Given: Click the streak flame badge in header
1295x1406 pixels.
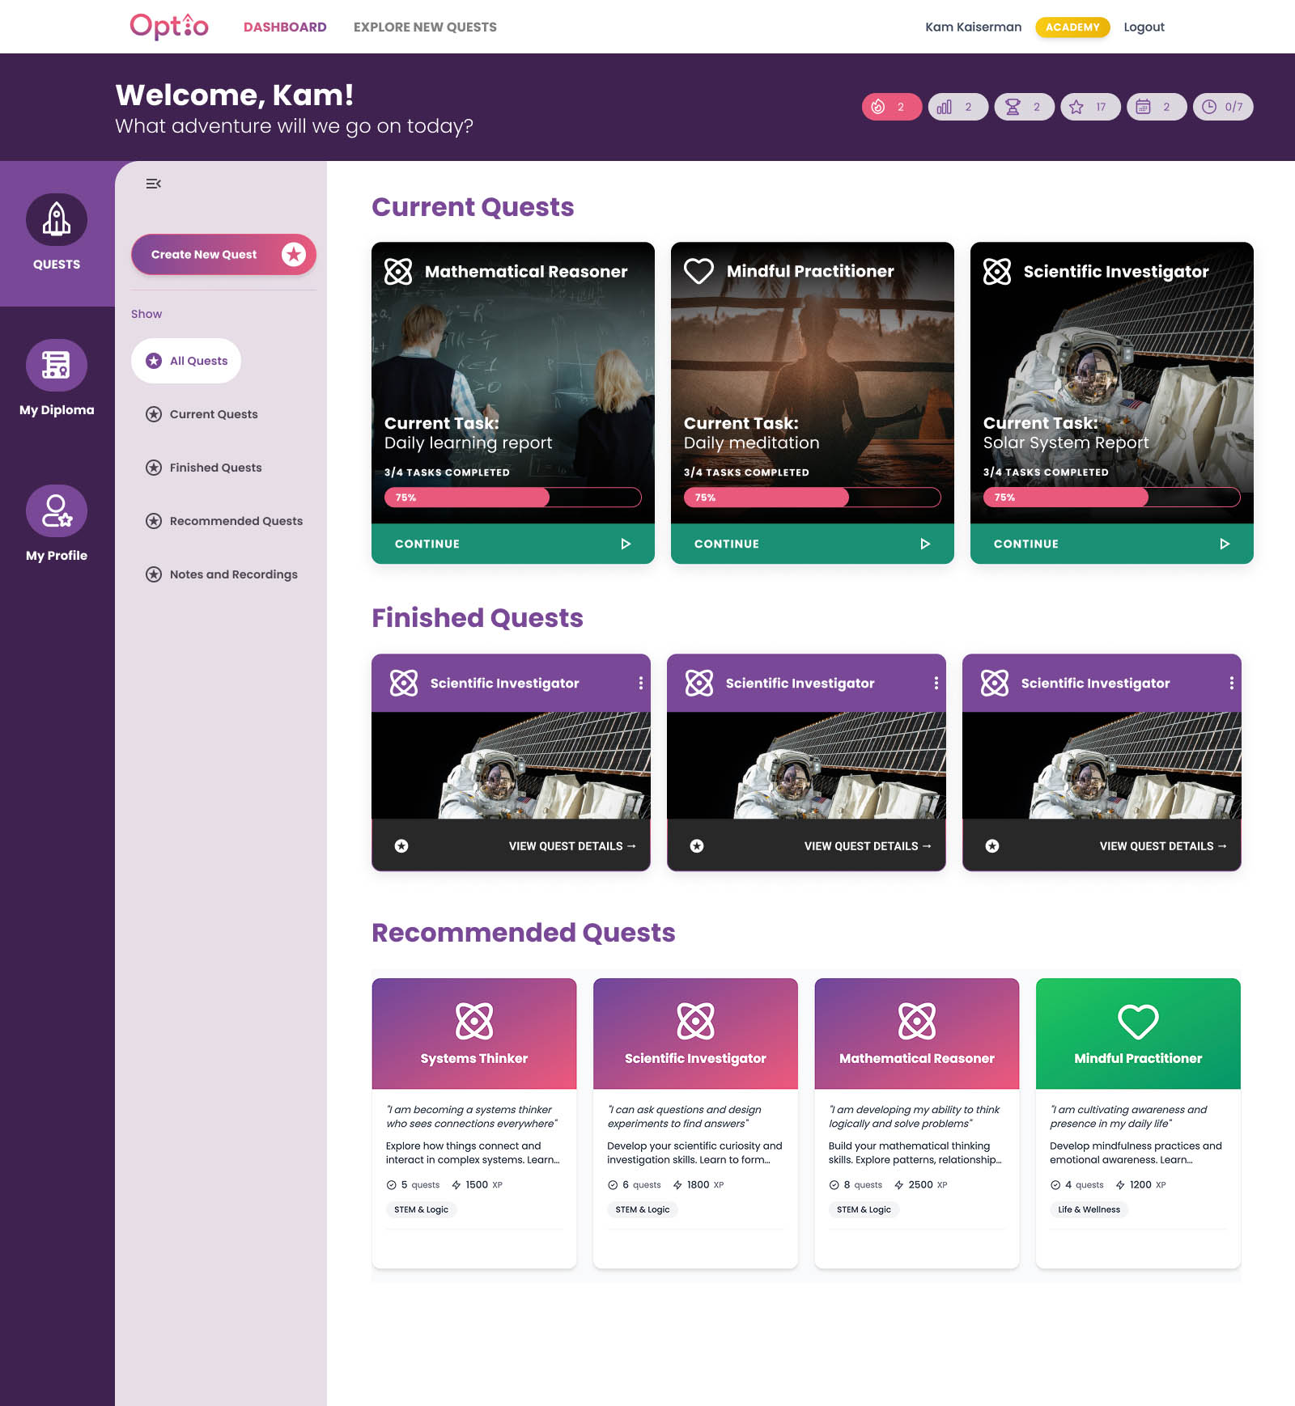Looking at the screenshot, I should (x=891, y=107).
